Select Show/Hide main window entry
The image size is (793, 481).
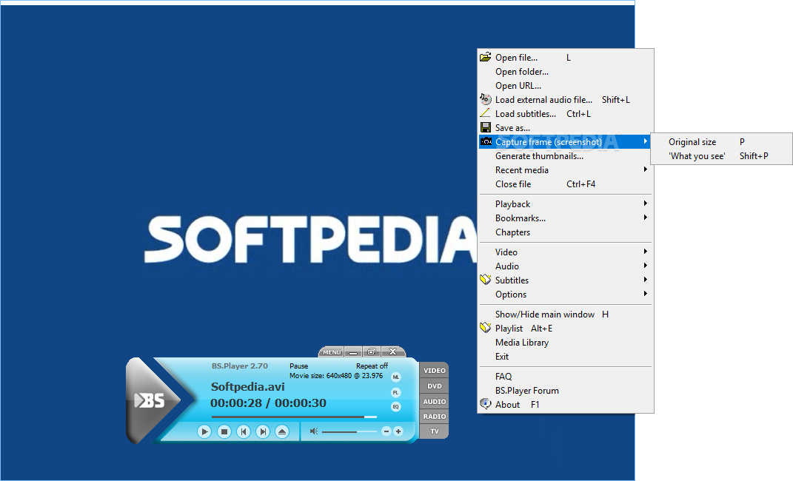pyautogui.click(x=566, y=314)
